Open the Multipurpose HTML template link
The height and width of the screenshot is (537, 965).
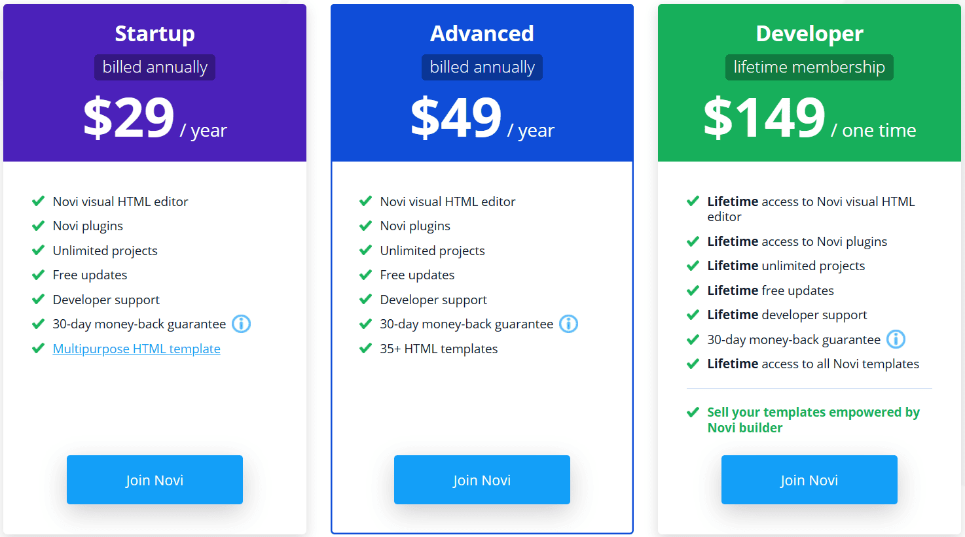136,349
